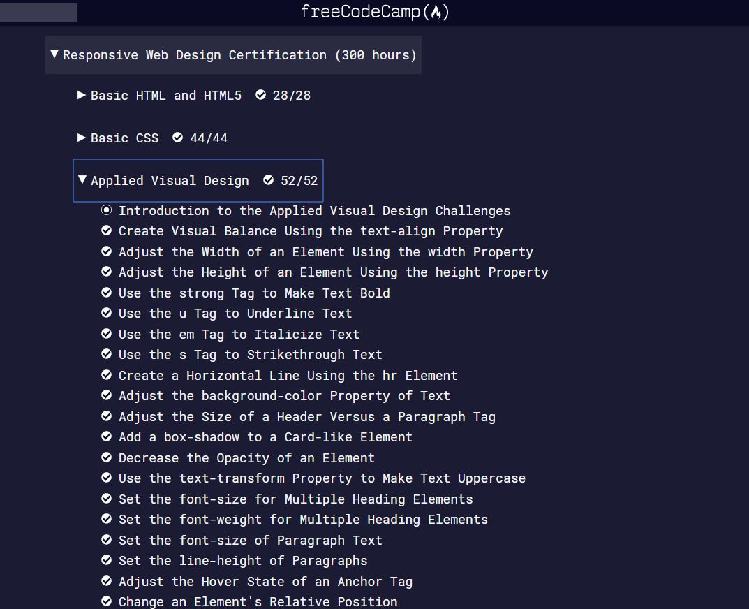Open Use the strong Tag to Make Text Bold
The width and height of the screenshot is (749, 609).
click(x=254, y=293)
